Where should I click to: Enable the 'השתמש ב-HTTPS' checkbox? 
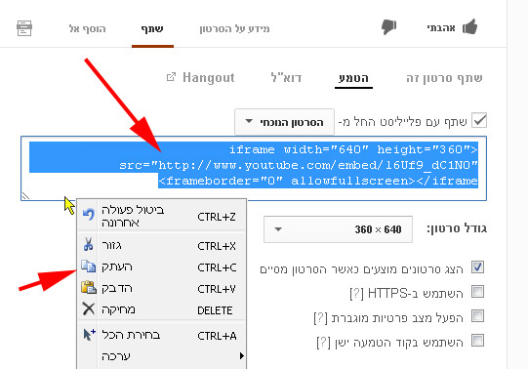pos(477,292)
